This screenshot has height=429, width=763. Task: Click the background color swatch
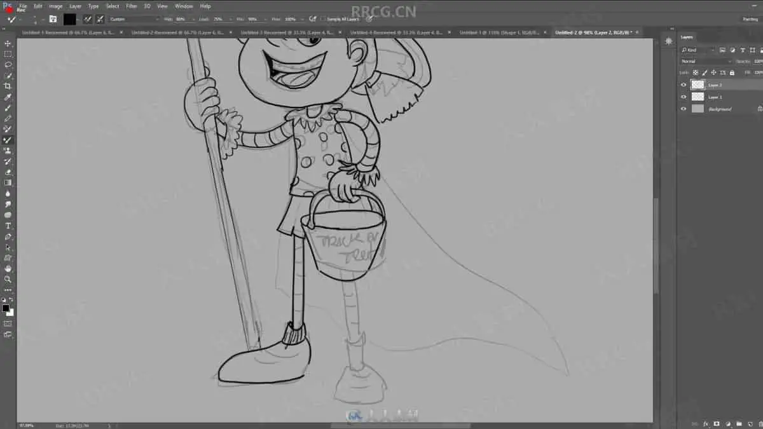tap(10, 313)
